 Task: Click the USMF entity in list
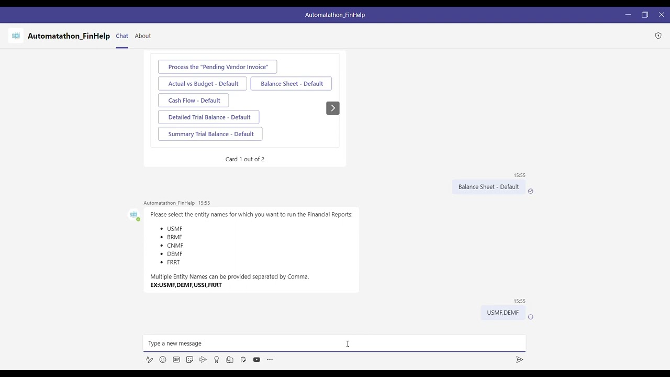(x=175, y=229)
